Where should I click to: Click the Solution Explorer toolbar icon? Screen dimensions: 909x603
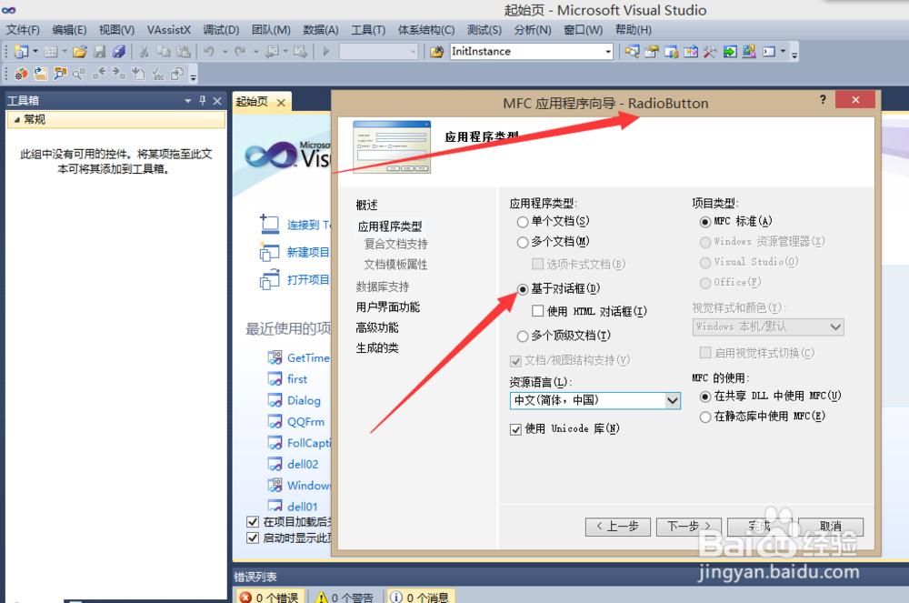[633, 52]
